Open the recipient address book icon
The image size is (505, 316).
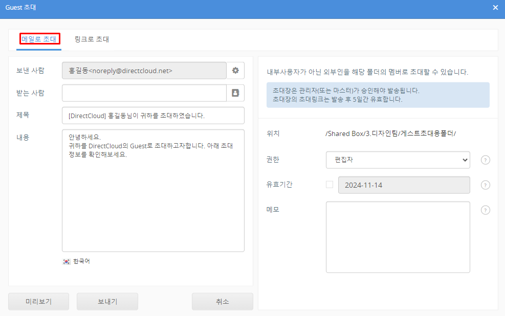(235, 93)
